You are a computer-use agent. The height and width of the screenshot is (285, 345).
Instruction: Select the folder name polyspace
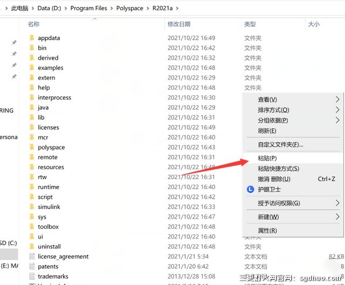[x=51, y=147]
